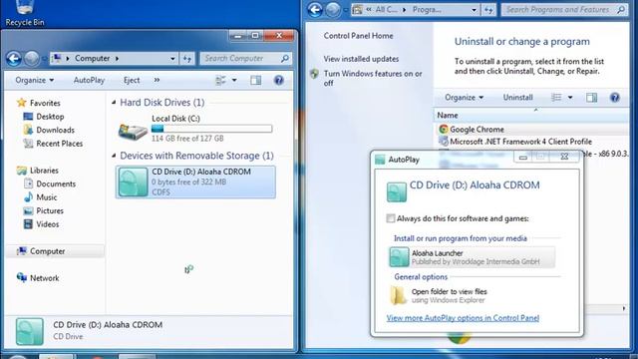The height and width of the screenshot is (359, 638).
Task: Click Eject in the Computer toolbar
Action: (x=132, y=80)
